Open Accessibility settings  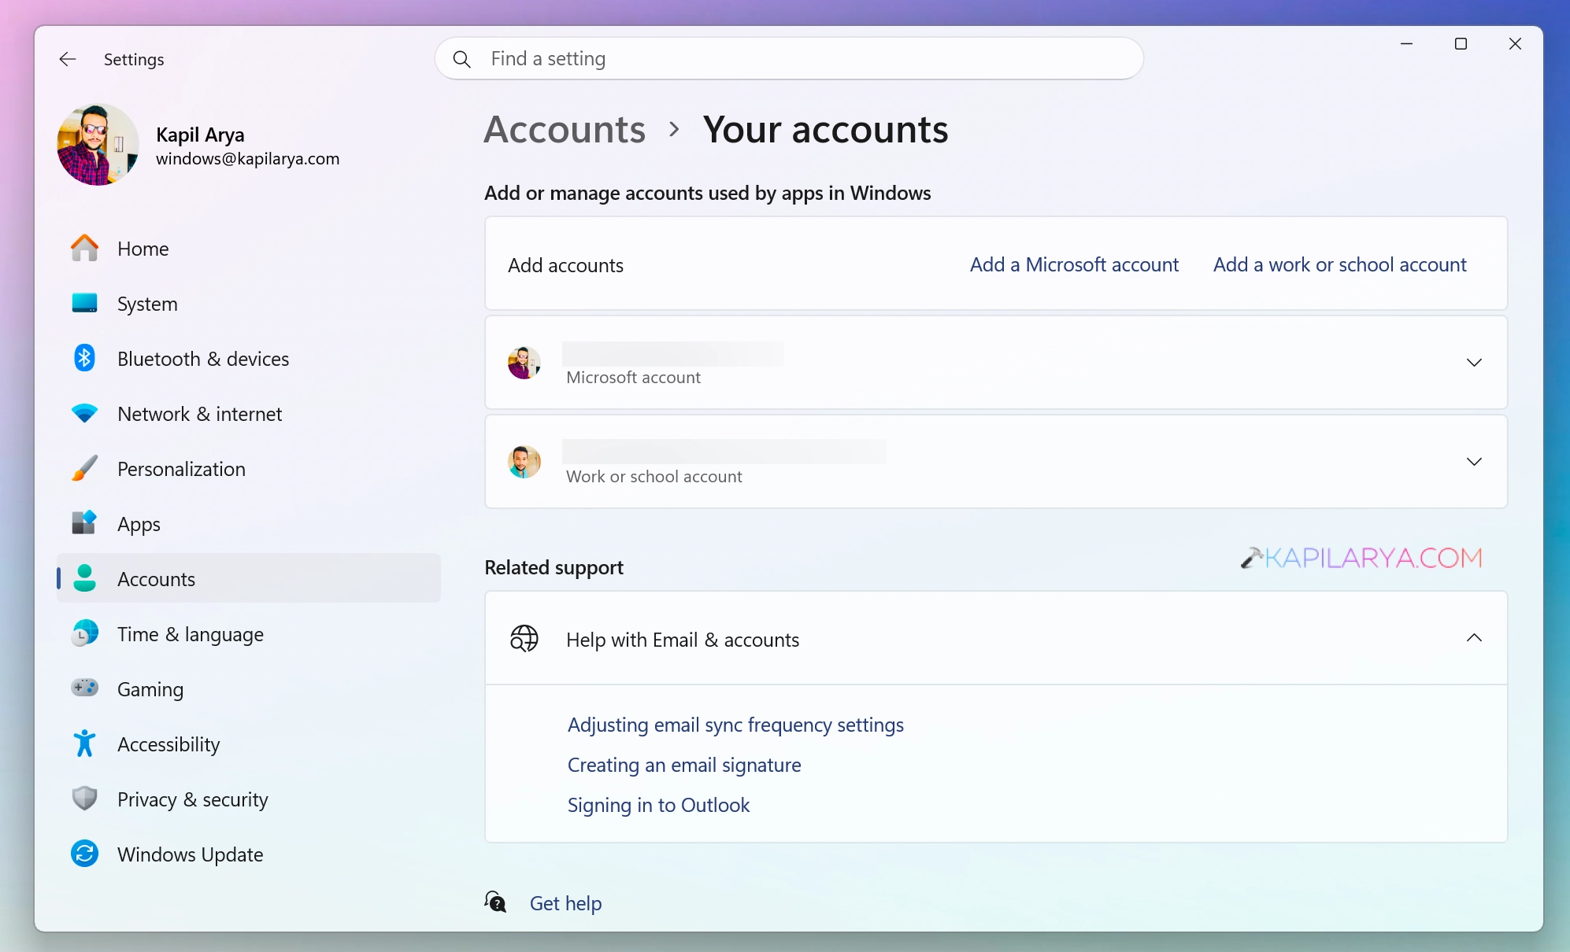pos(249,744)
